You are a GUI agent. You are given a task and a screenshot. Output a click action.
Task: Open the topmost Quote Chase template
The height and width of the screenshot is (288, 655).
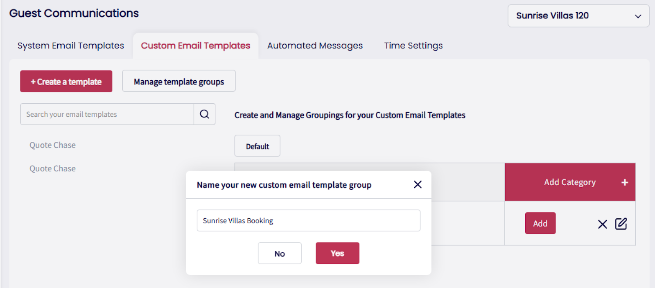click(x=52, y=145)
